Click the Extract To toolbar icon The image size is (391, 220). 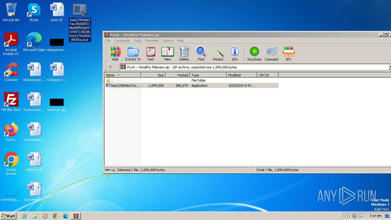tap(133, 54)
